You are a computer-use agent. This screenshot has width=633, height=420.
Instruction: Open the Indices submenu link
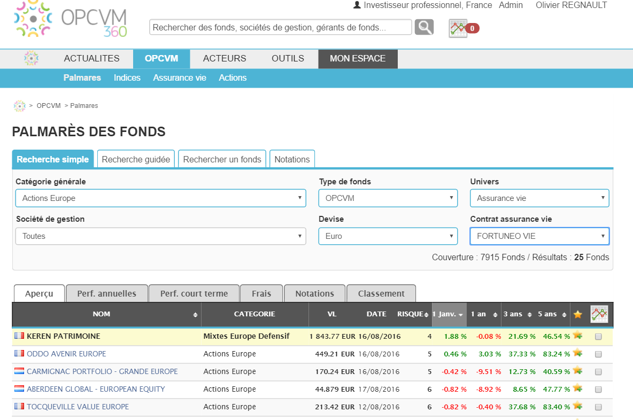click(x=127, y=77)
